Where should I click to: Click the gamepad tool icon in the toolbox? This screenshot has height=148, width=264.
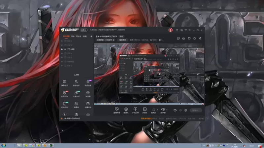pyautogui.click(x=88, y=114)
